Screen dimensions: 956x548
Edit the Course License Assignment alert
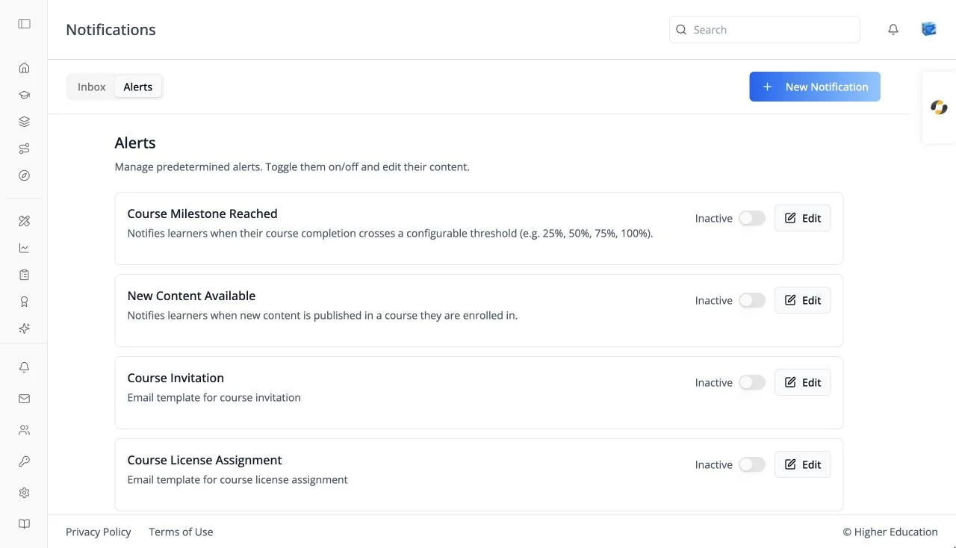click(803, 464)
